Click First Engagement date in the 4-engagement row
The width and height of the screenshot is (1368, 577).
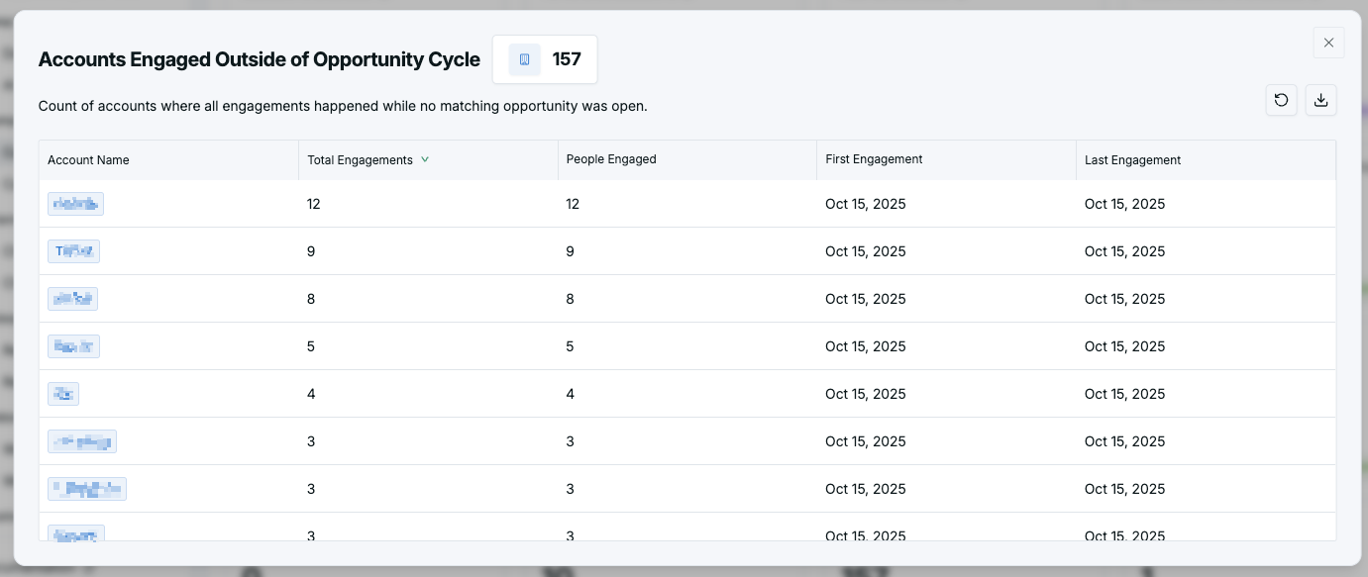(865, 394)
